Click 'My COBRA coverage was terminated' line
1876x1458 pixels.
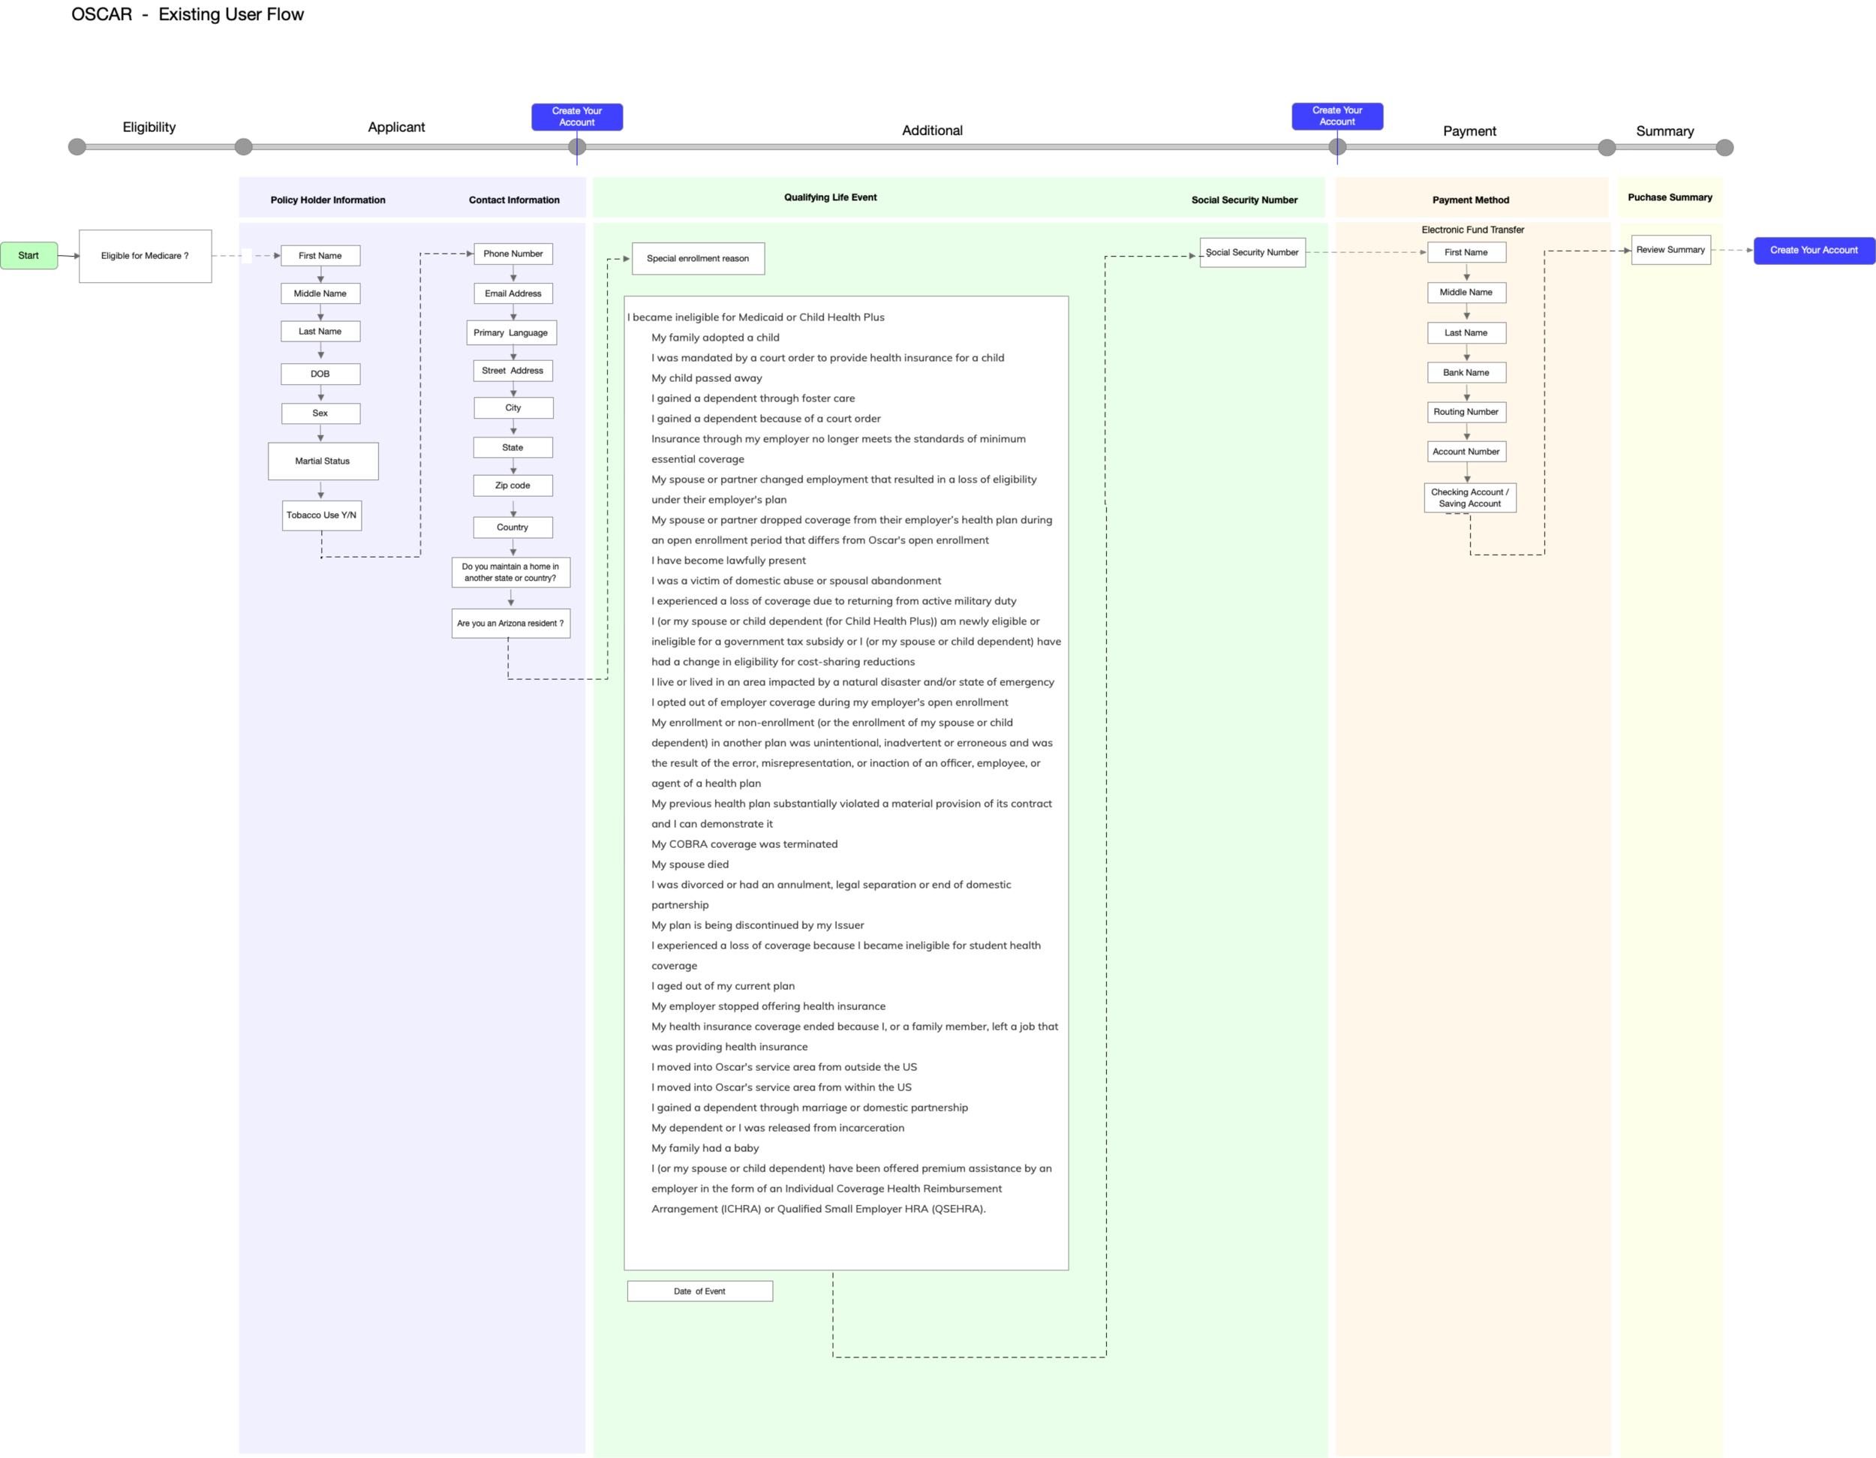744,844
